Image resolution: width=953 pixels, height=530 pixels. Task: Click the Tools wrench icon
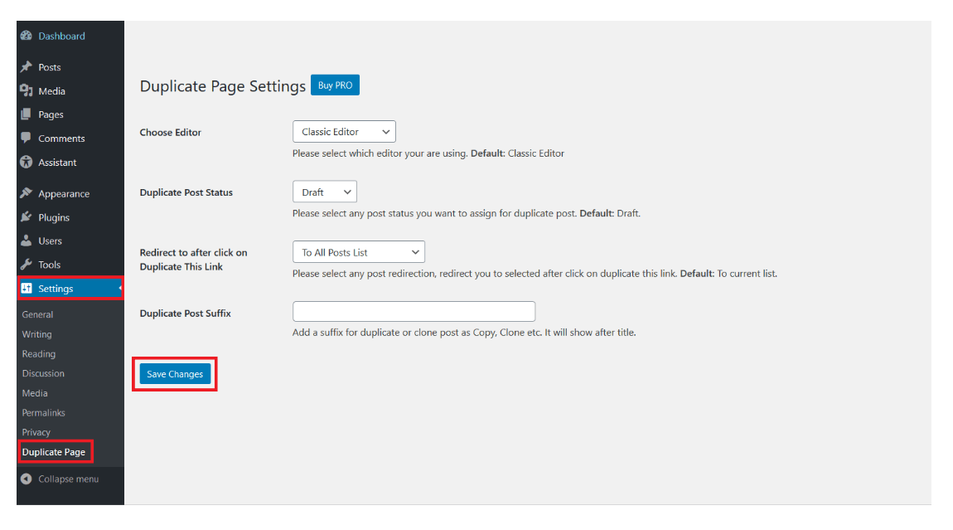click(26, 265)
